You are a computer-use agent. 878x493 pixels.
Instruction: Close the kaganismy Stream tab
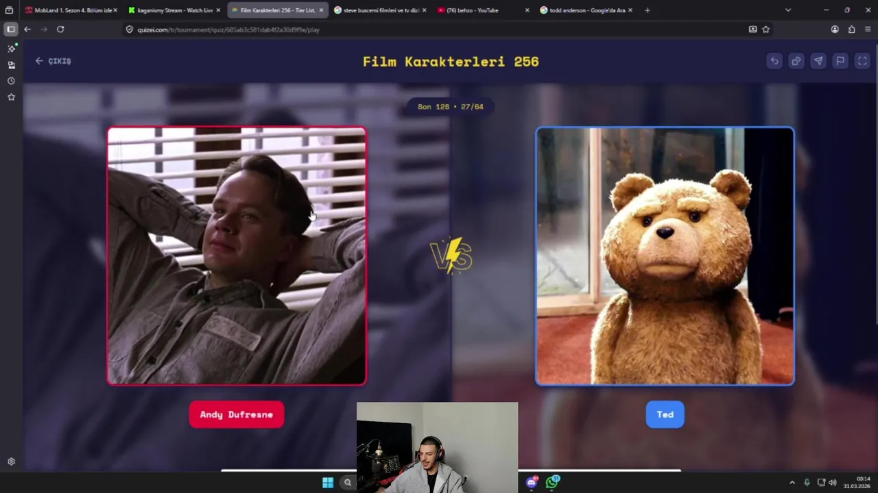218,10
